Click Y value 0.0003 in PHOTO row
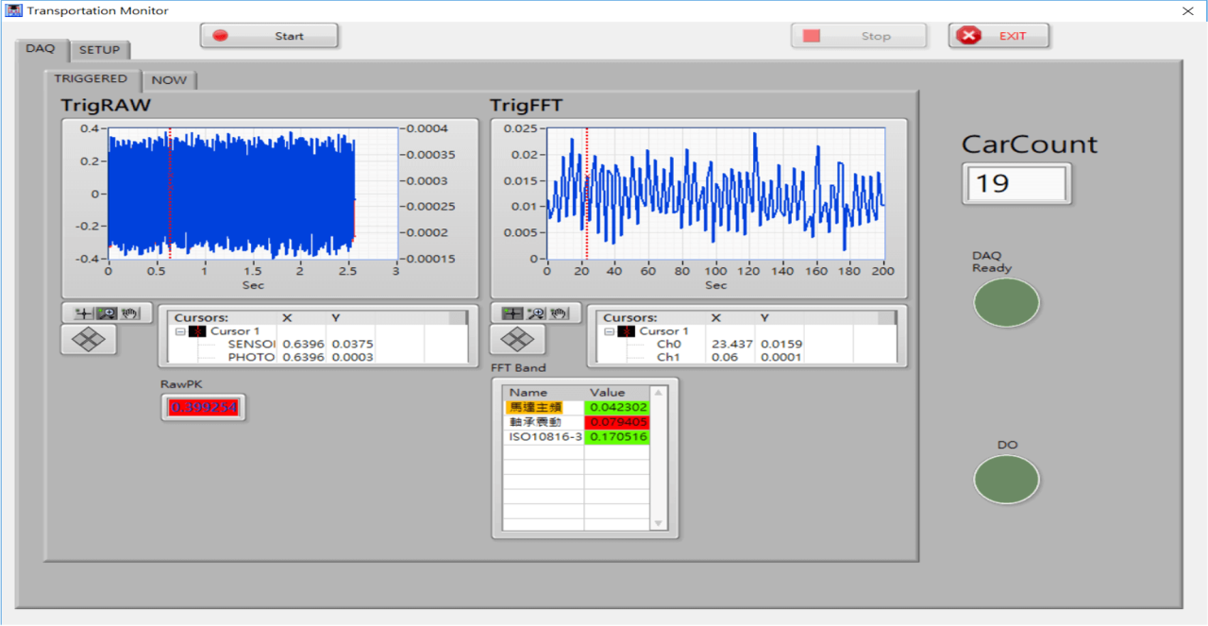Image resolution: width=1208 pixels, height=626 pixels. click(x=352, y=357)
